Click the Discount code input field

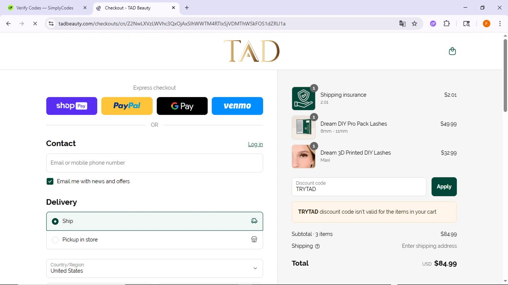pos(359,187)
